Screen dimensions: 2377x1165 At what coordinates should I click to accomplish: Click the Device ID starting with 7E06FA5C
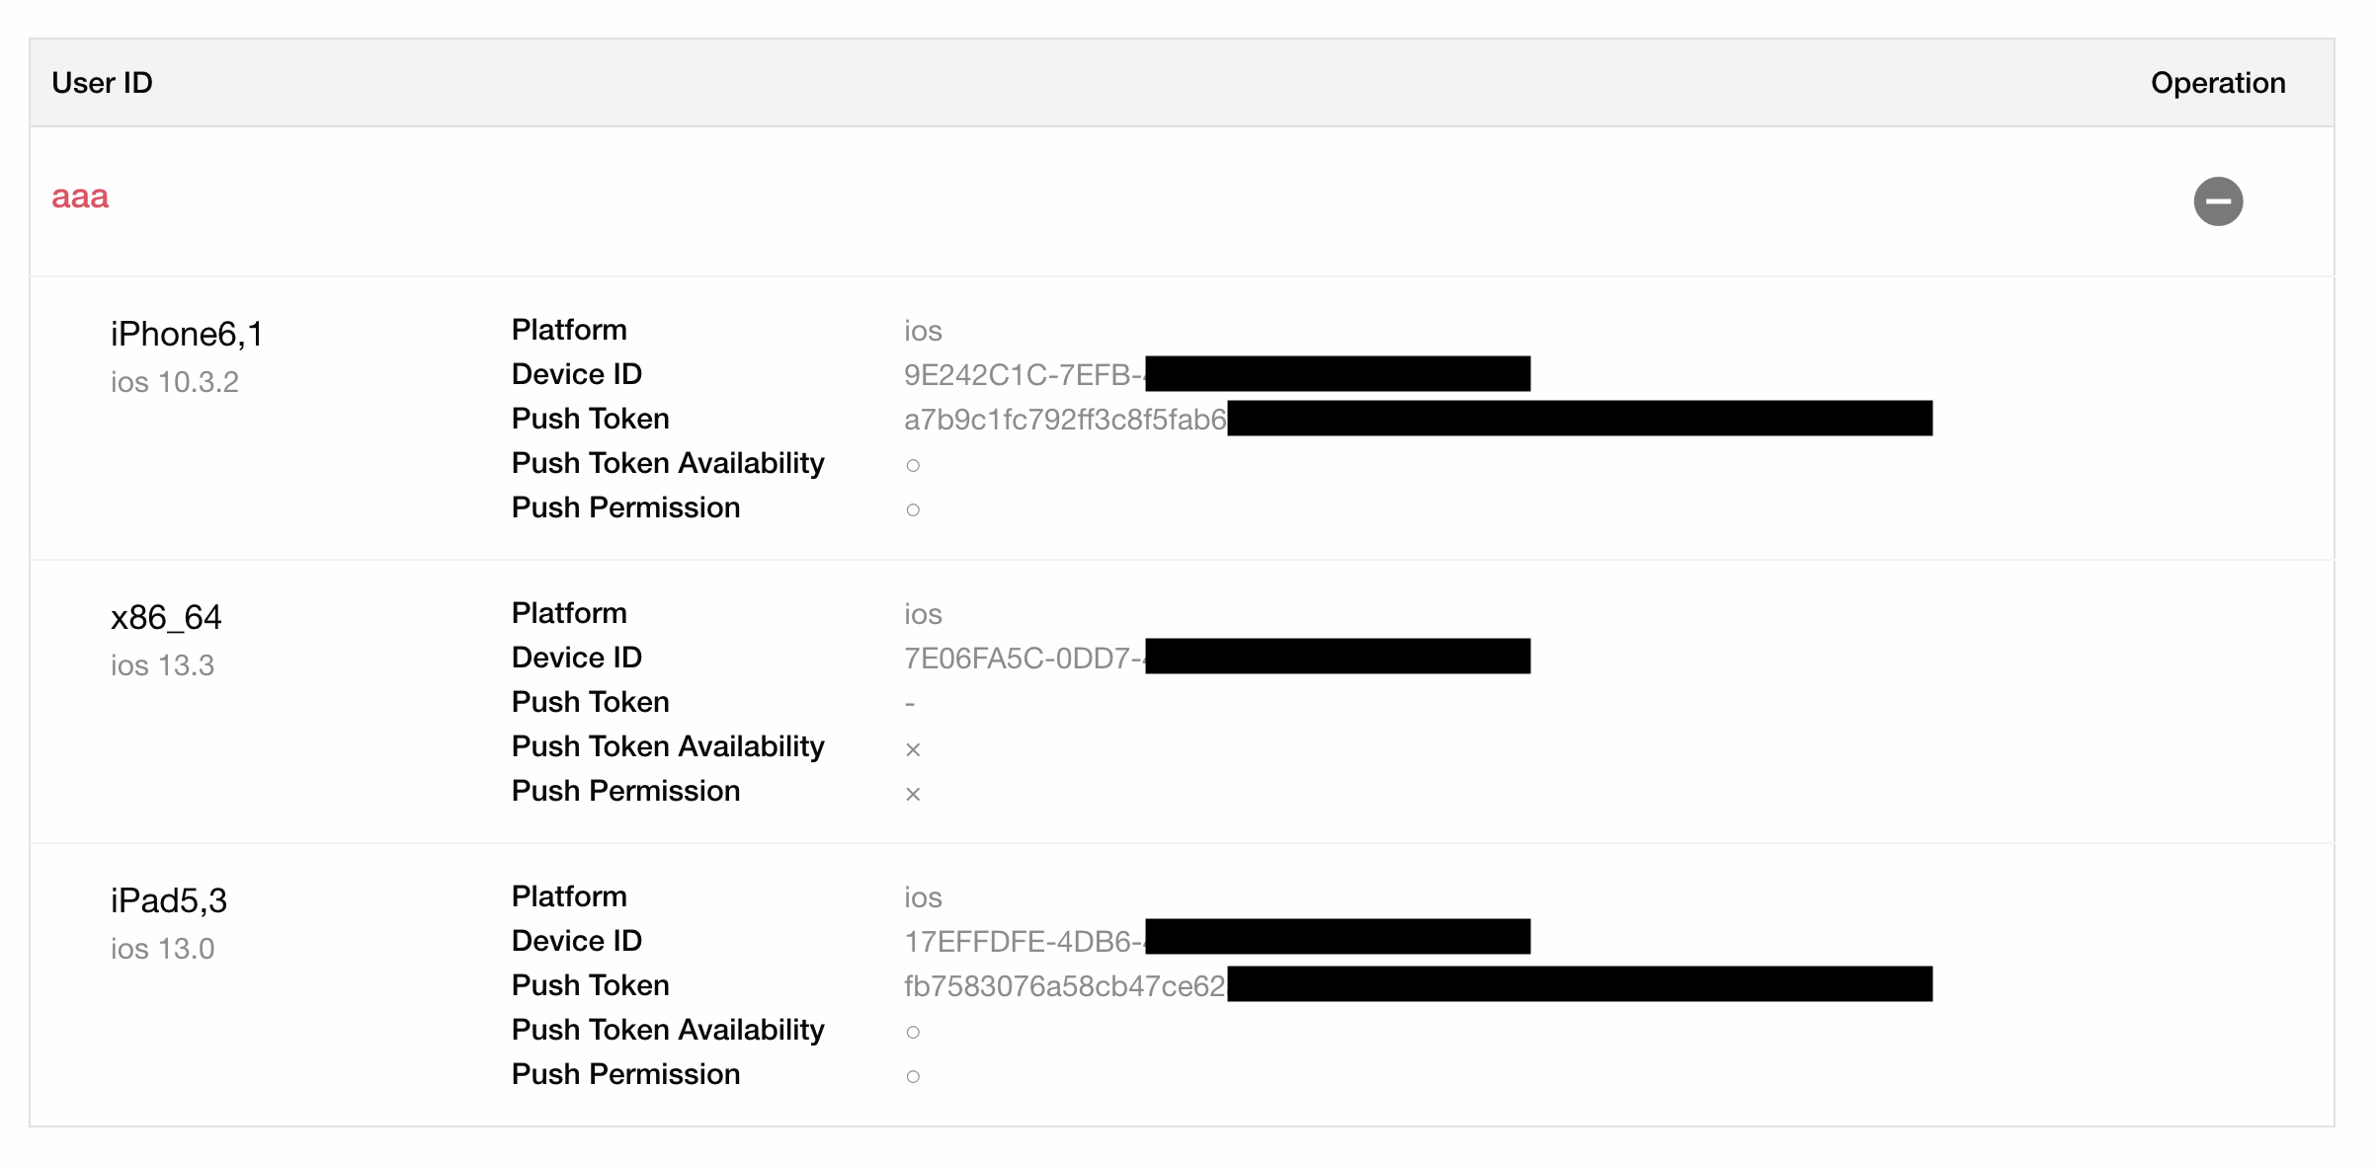[x=1217, y=658]
